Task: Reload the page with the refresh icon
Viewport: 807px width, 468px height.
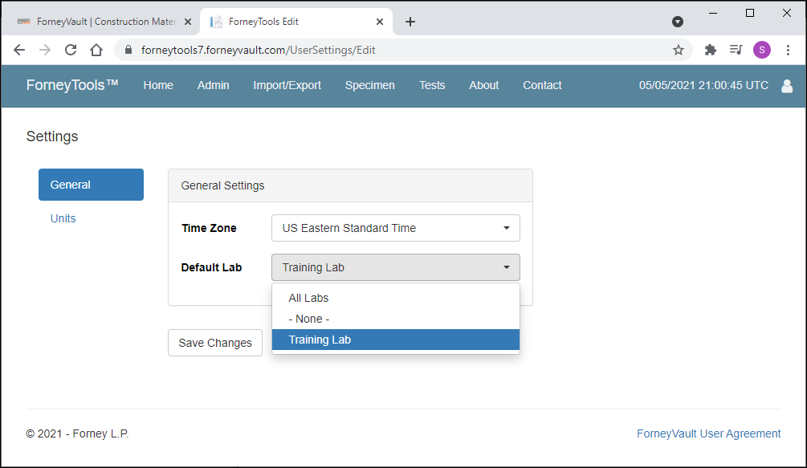Action: 71,50
